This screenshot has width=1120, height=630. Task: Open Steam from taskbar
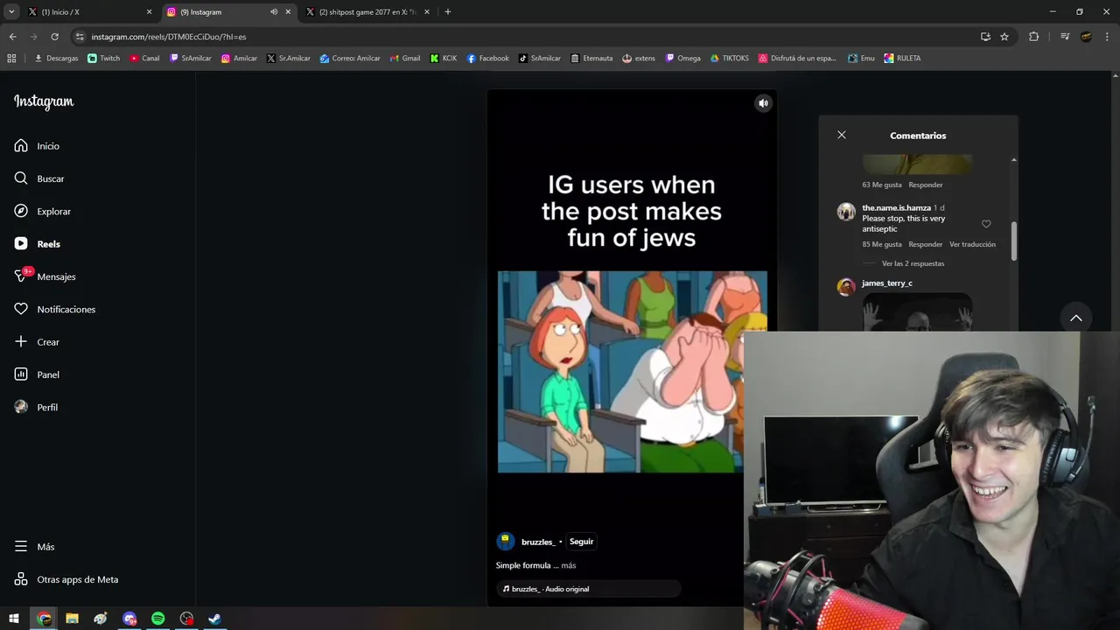pyautogui.click(x=214, y=619)
